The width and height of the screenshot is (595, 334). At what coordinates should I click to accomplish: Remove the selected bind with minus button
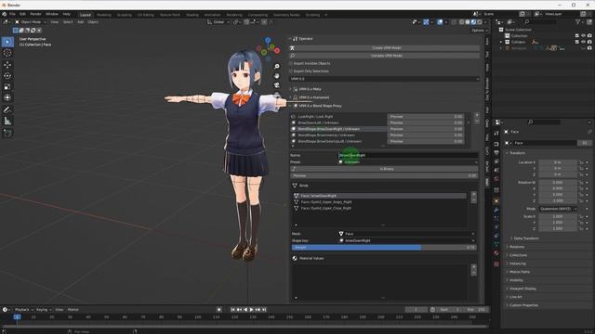click(473, 200)
